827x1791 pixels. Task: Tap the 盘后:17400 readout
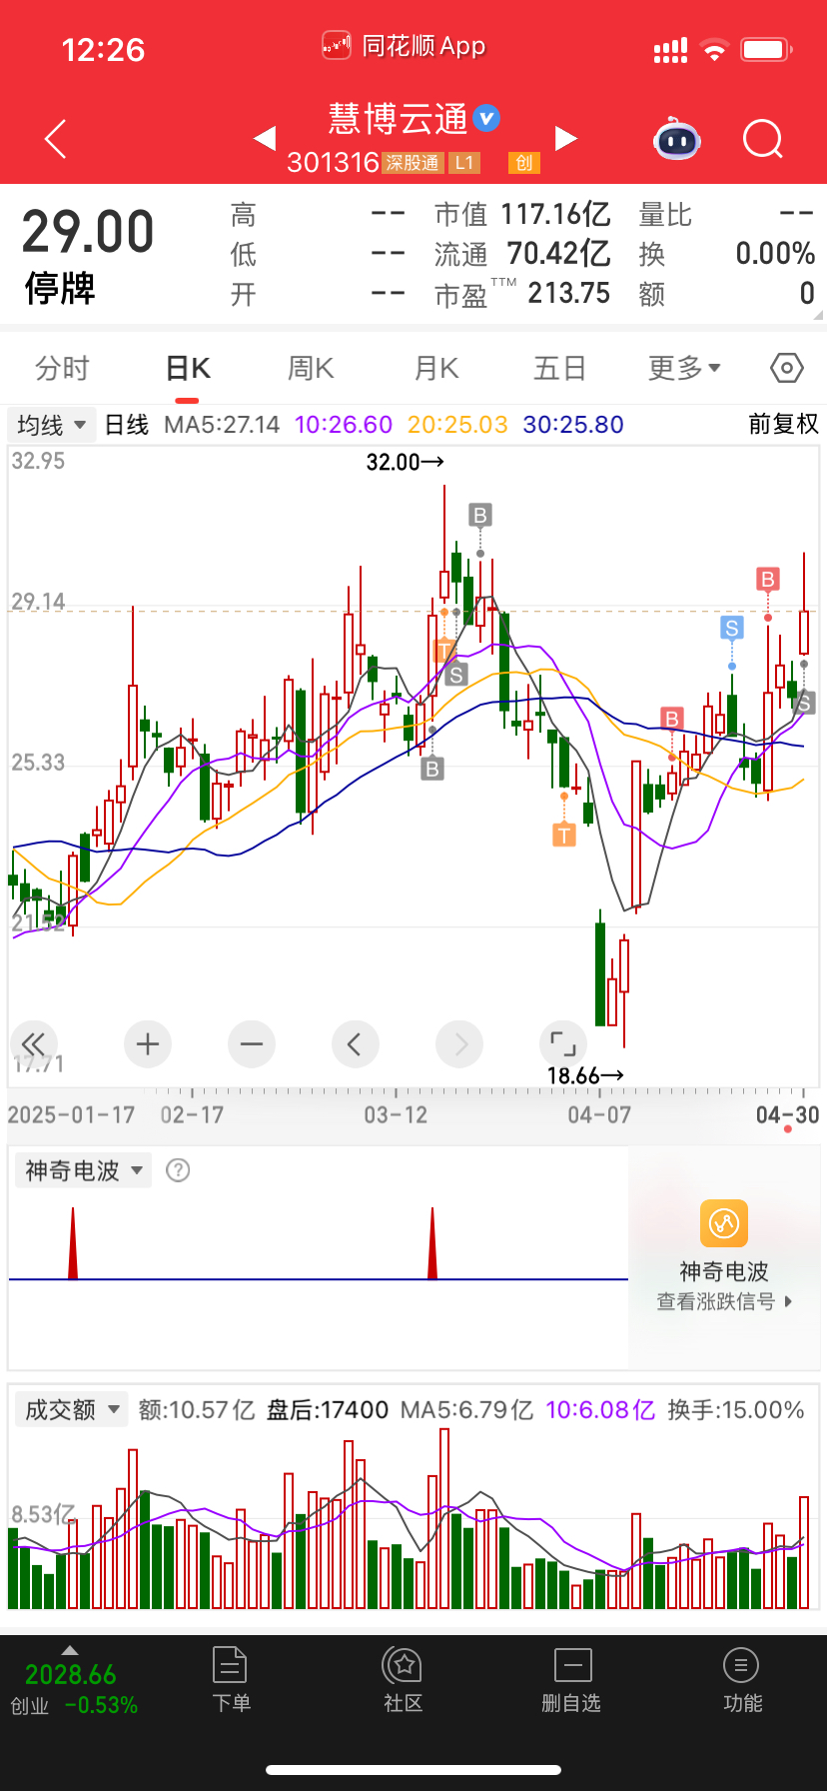click(327, 1410)
